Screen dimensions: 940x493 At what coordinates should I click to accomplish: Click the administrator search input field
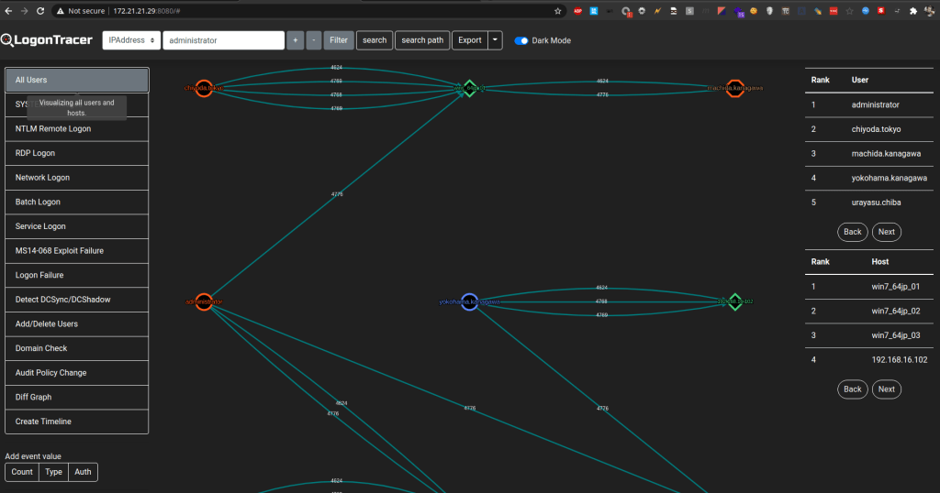[x=223, y=40]
